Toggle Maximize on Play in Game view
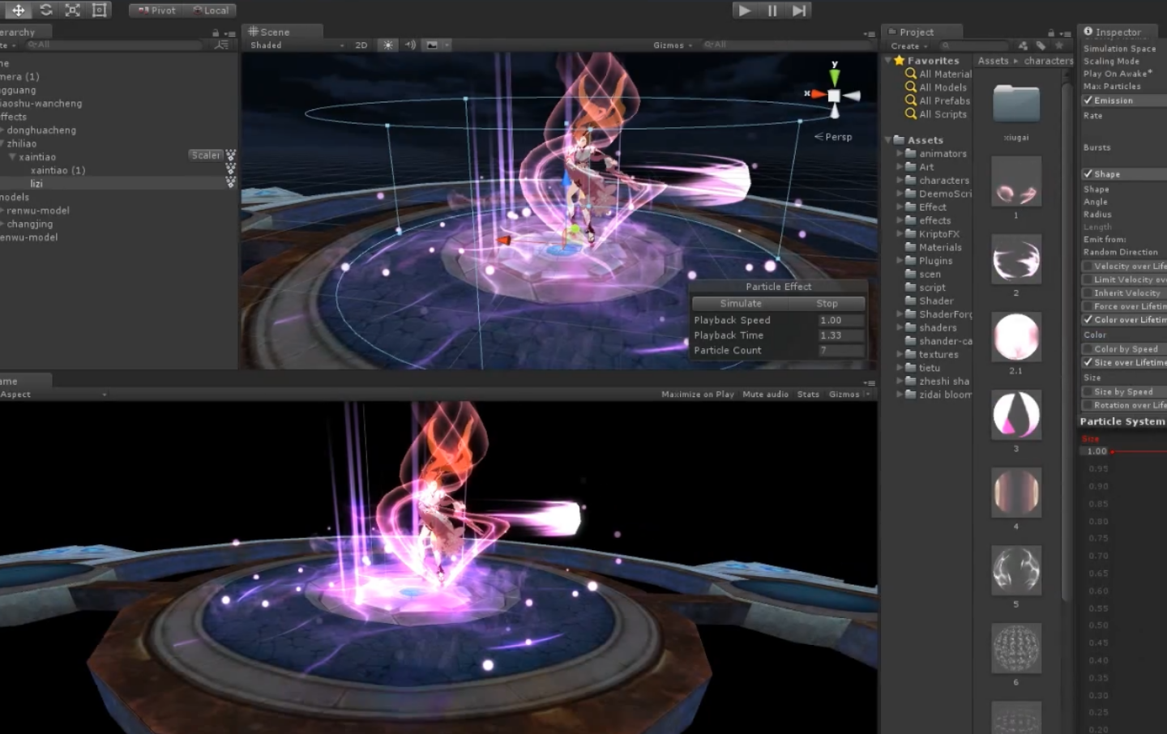The image size is (1167, 734). [698, 395]
